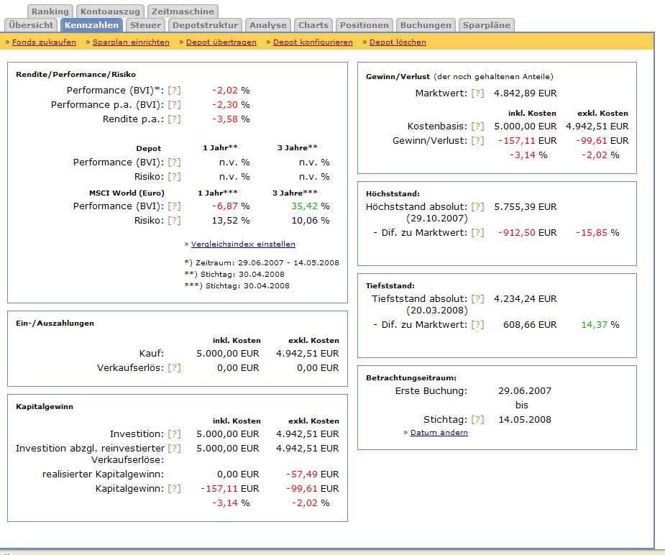Open the Steuer tab
The width and height of the screenshot is (665, 555).
tap(145, 25)
